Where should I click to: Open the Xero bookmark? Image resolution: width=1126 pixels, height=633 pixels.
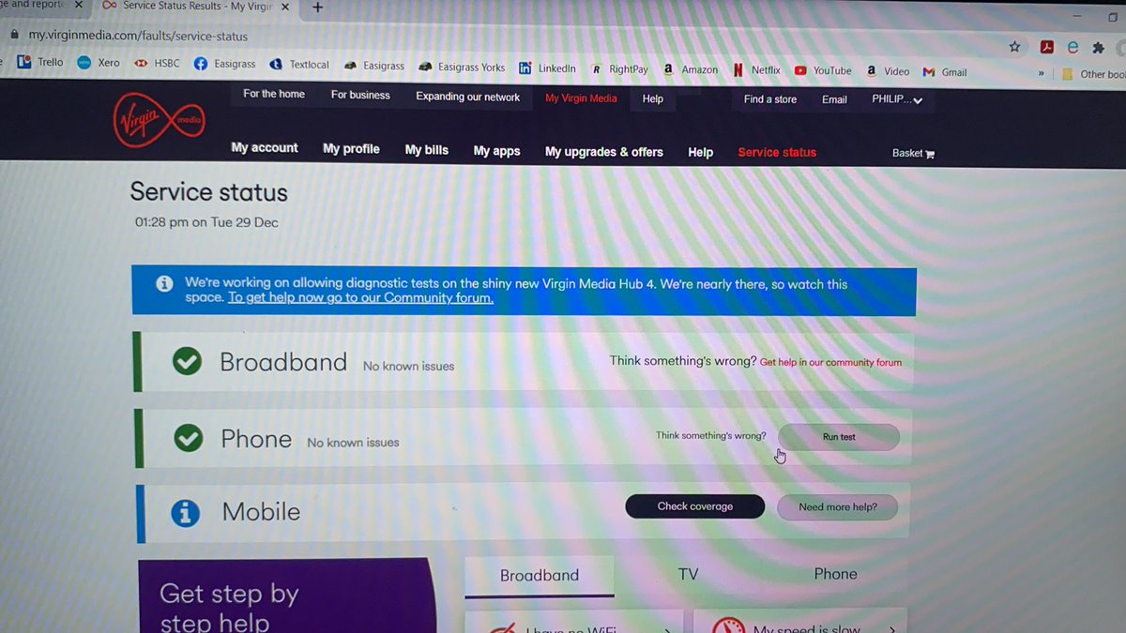(x=98, y=63)
